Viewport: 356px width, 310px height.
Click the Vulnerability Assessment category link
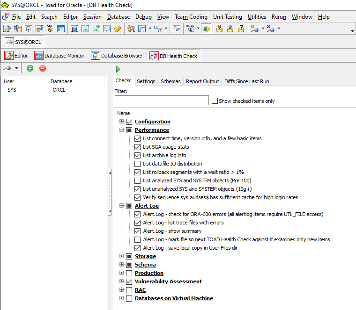tap(168, 281)
